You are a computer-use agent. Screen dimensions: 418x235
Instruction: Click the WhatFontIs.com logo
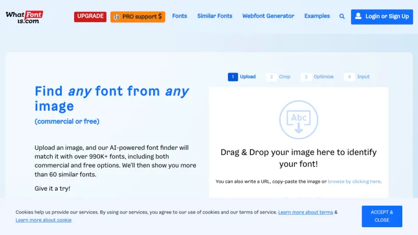pyautogui.click(x=24, y=17)
